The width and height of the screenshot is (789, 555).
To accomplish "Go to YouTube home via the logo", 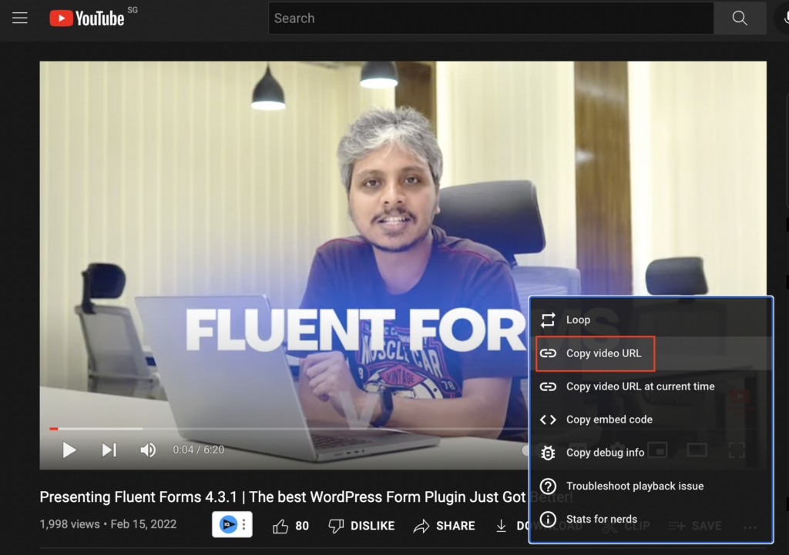I will [87, 18].
